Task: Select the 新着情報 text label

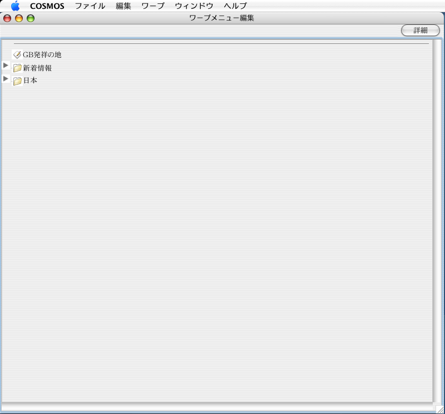Action: coord(37,68)
